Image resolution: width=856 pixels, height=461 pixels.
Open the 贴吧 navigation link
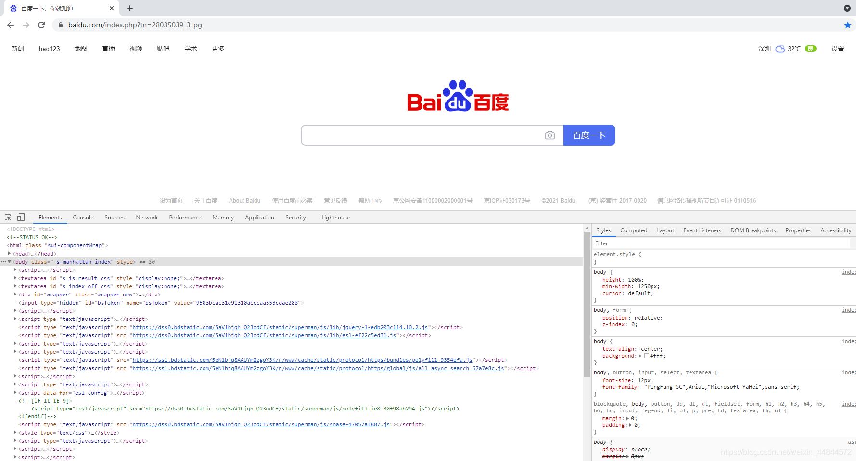point(163,49)
